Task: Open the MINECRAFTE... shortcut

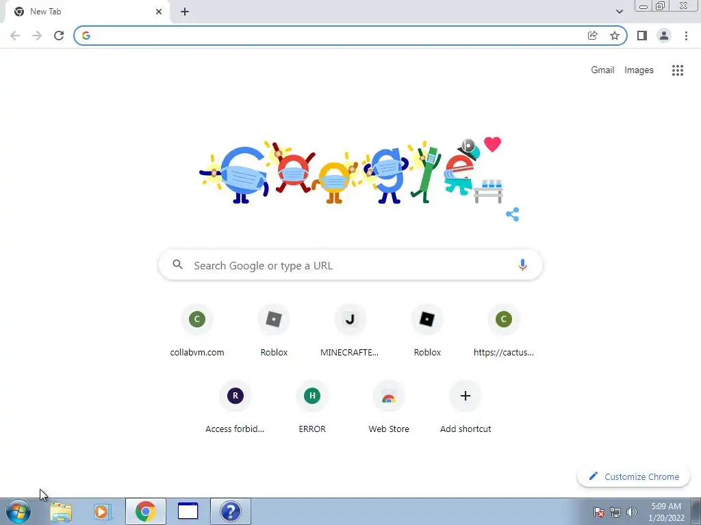Action: click(350, 330)
